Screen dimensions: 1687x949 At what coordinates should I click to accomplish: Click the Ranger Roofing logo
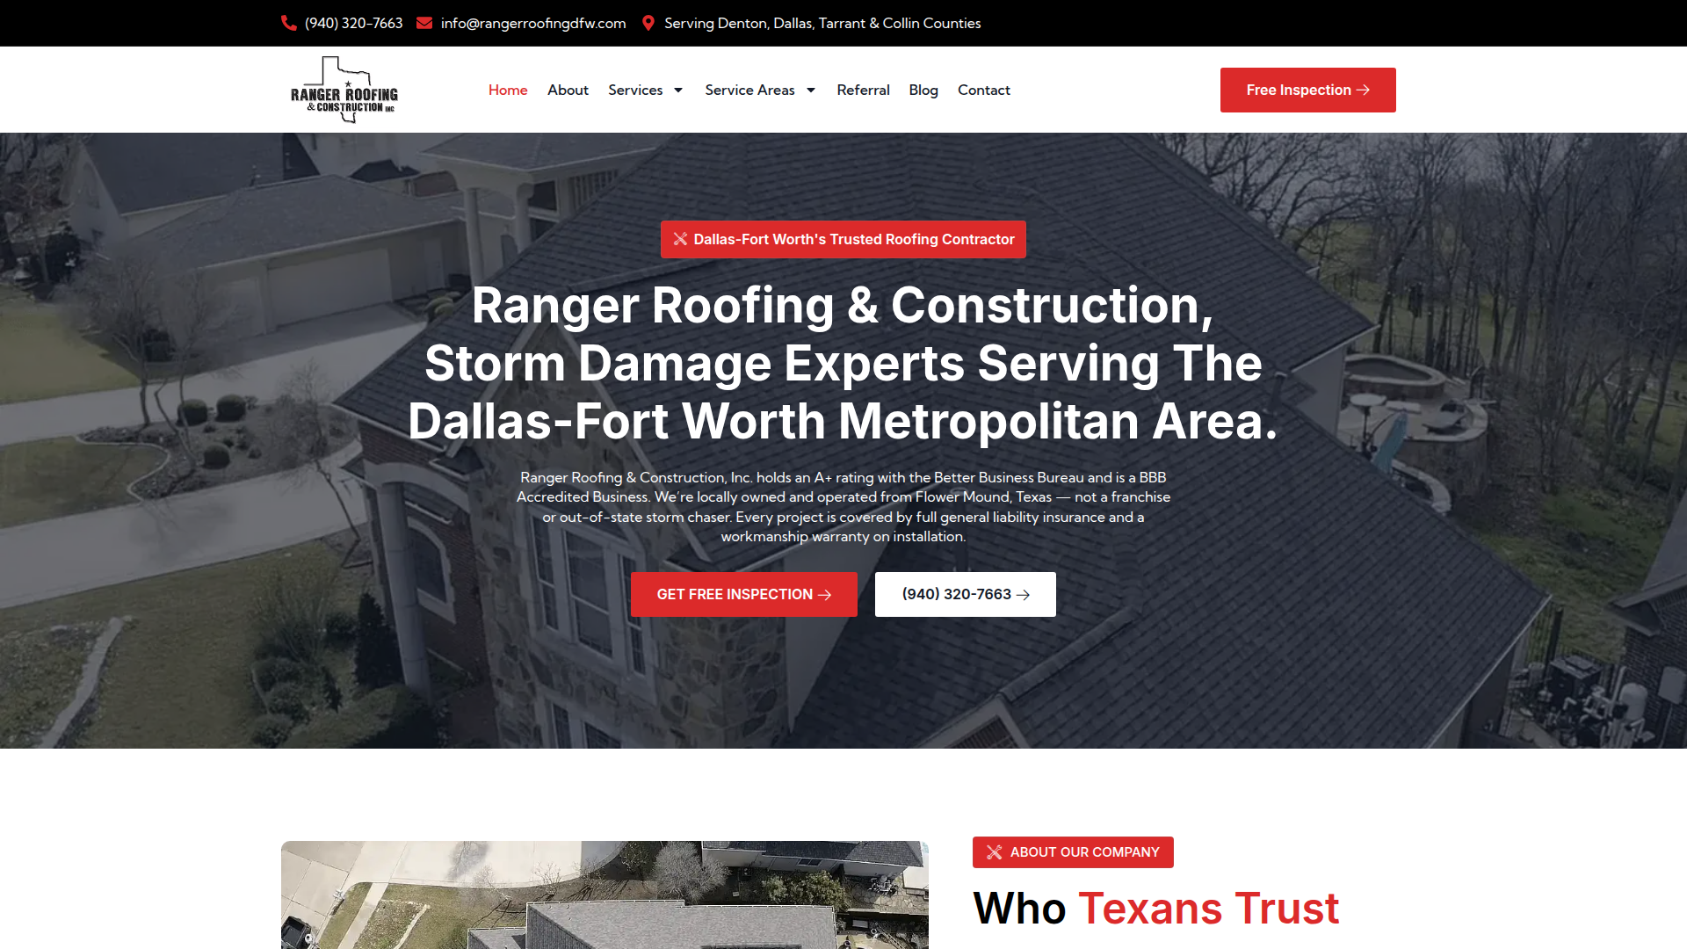344,90
